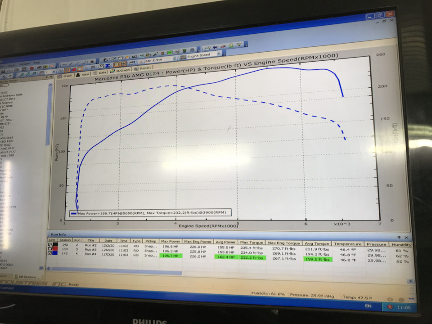This screenshot has width=432, height=324.
Task: Click the crossed wrench tools icon
Action: click(113, 59)
